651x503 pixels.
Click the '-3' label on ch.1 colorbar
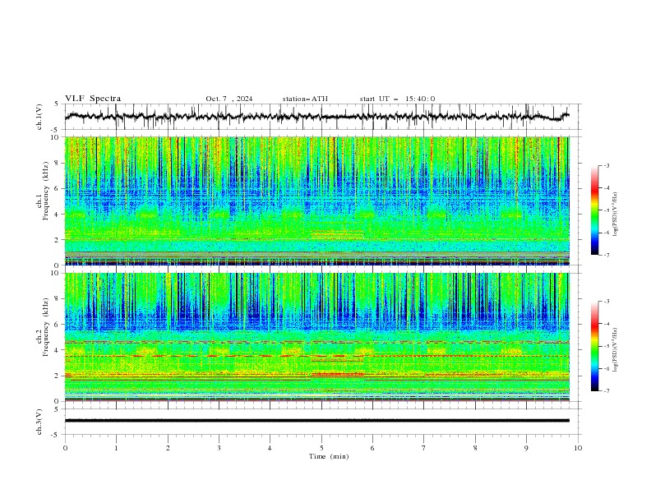point(606,165)
